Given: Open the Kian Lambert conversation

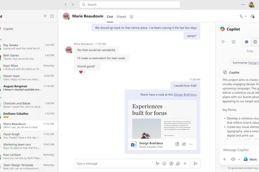Looking at the screenshot, I should [x=29, y=157].
